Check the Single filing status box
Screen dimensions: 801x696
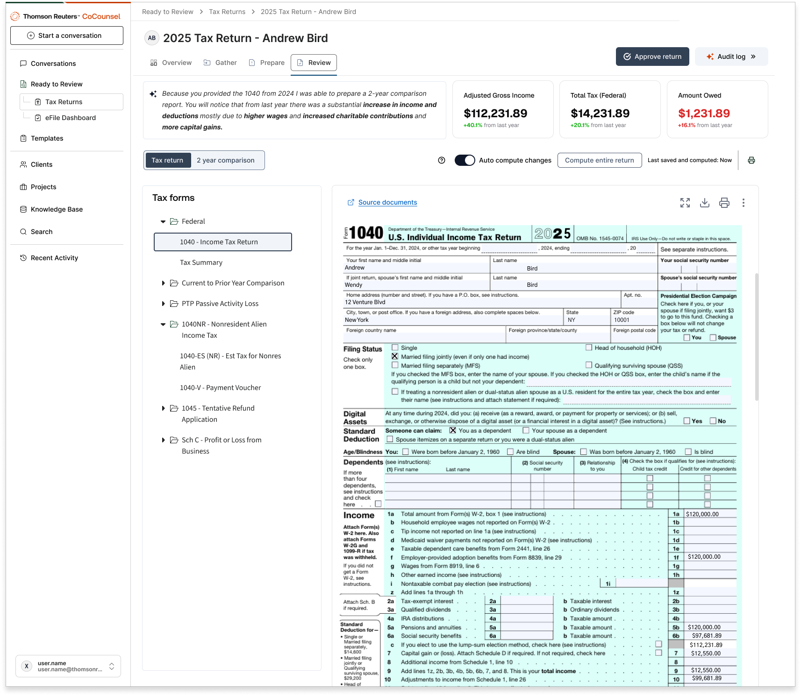pos(395,348)
